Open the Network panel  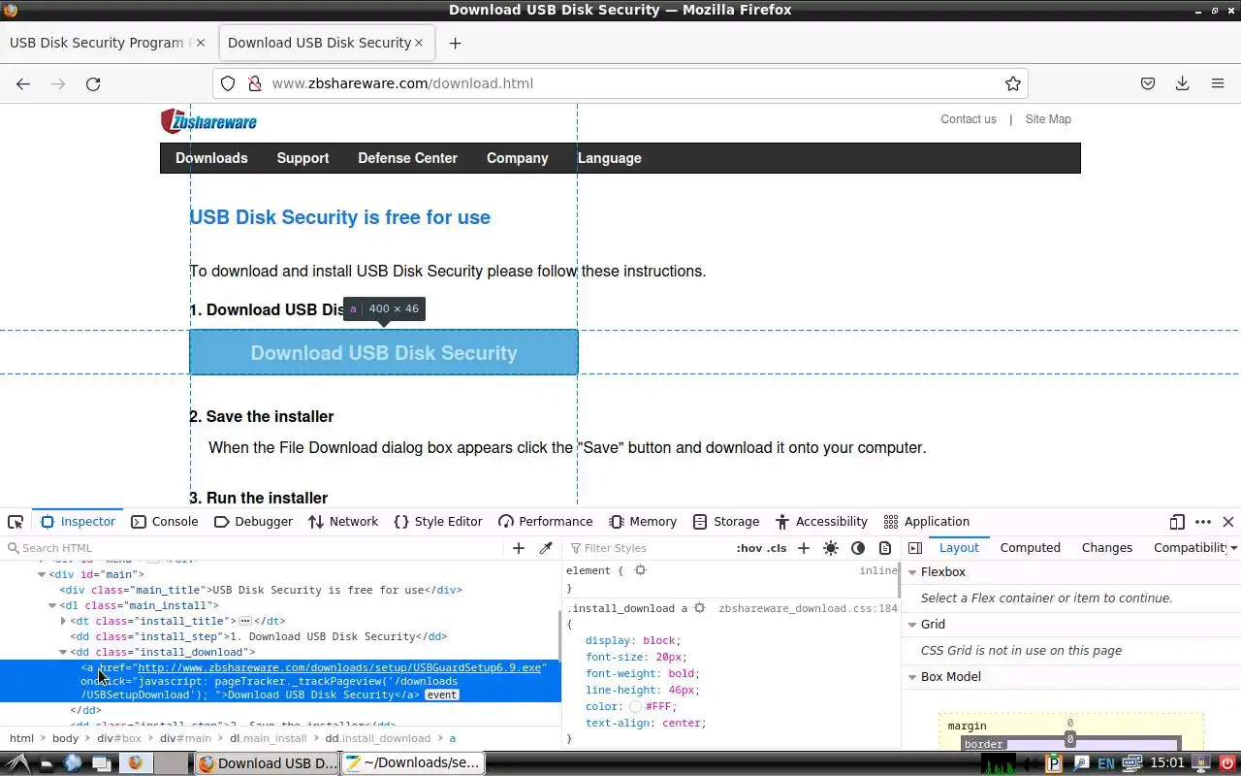tap(343, 522)
